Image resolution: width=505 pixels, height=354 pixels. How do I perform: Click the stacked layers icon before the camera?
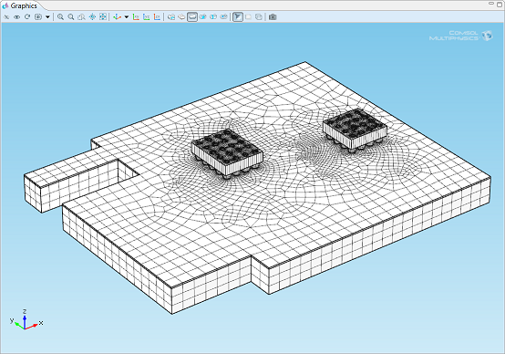pos(259,17)
